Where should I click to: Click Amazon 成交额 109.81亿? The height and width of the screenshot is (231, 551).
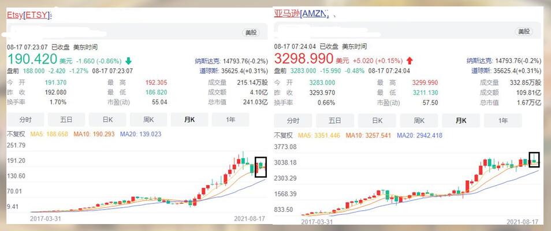[528, 92]
